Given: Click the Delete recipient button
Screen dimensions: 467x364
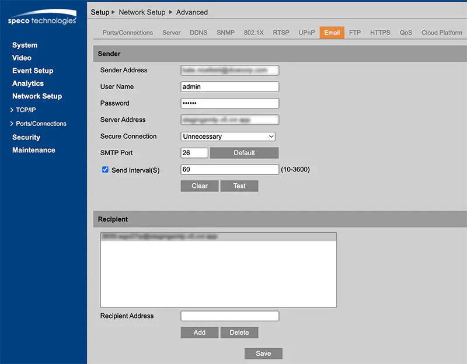Looking at the screenshot, I should click(x=239, y=332).
